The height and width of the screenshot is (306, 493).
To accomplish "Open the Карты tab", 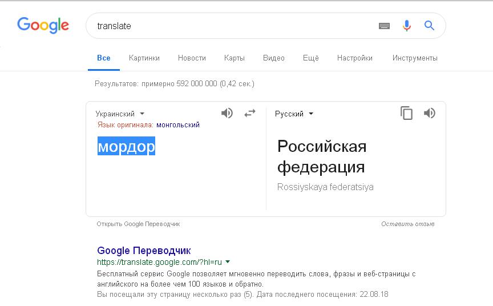I will click(x=235, y=58).
